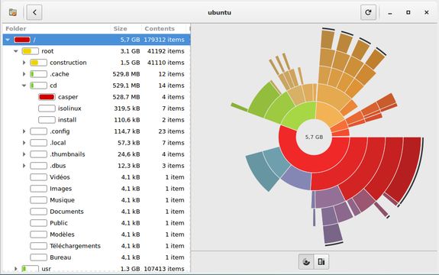Collapse the / root filesystem row
Image resolution: width=439 pixels, height=275 pixels.
click(x=8, y=40)
